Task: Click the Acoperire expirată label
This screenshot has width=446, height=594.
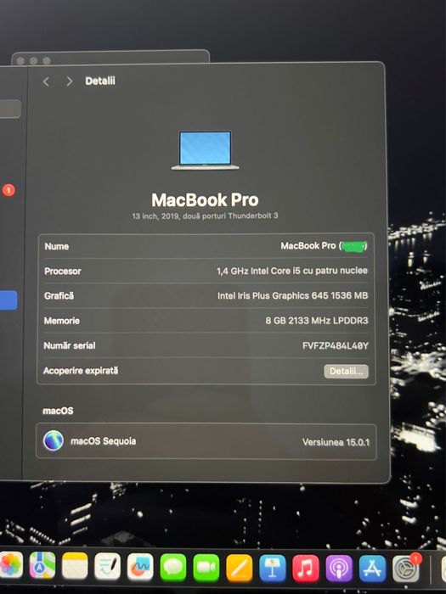Action: 81,371
